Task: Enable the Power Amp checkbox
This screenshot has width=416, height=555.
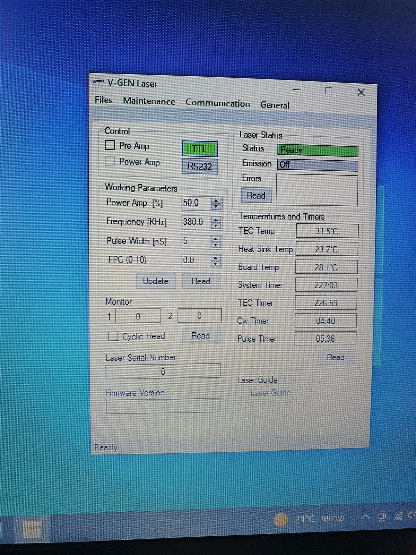Action: [110, 161]
